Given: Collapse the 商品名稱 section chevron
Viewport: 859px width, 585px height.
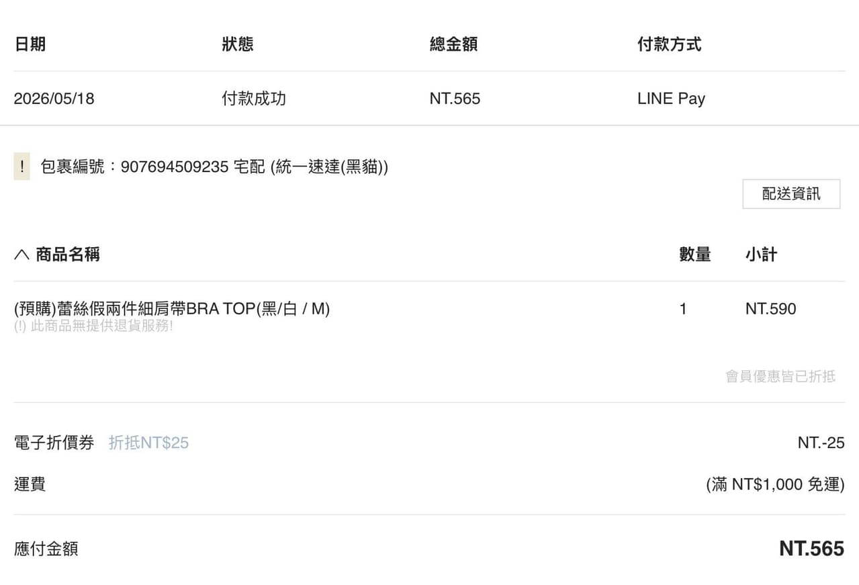Looking at the screenshot, I should 21,255.
